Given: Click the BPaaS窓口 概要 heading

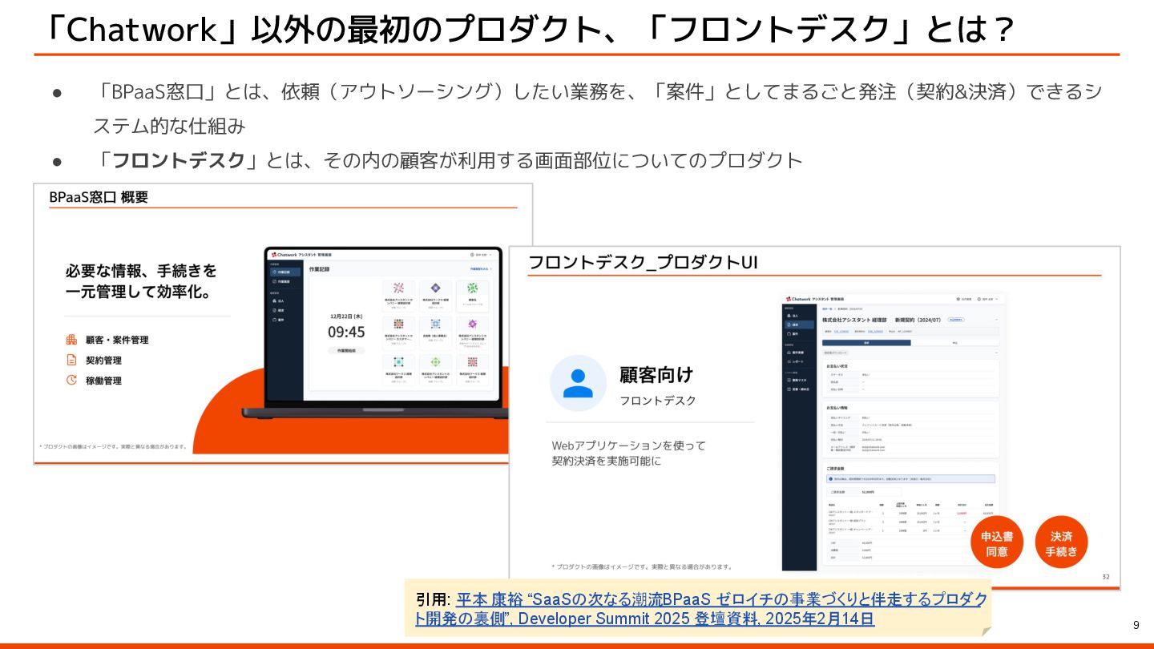Looking at the screenshot, I should 99,197.
